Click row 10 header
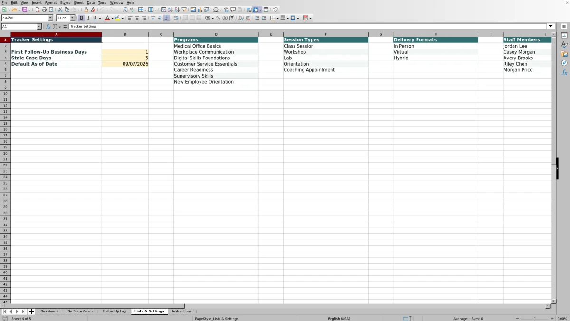Image resolution: width=570 pixels, height=321 pixels. click(5, 94)
